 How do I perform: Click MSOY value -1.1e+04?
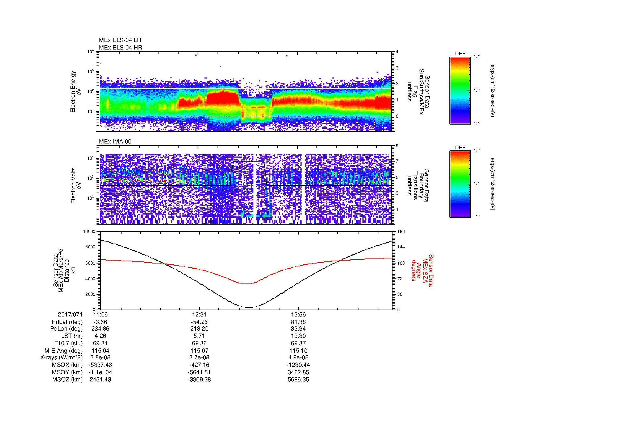pos(101,372)
